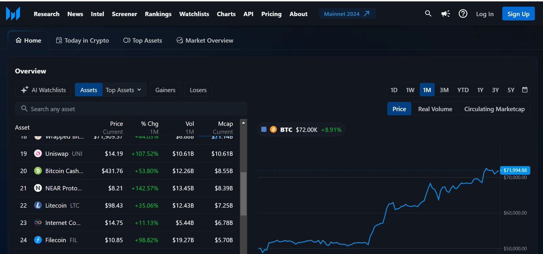Image resolution: width=543 pixels, height=254 pixels.
Task: Switch to the Market Overview tab
Action: pyautogui.click(x=205, y=40)
